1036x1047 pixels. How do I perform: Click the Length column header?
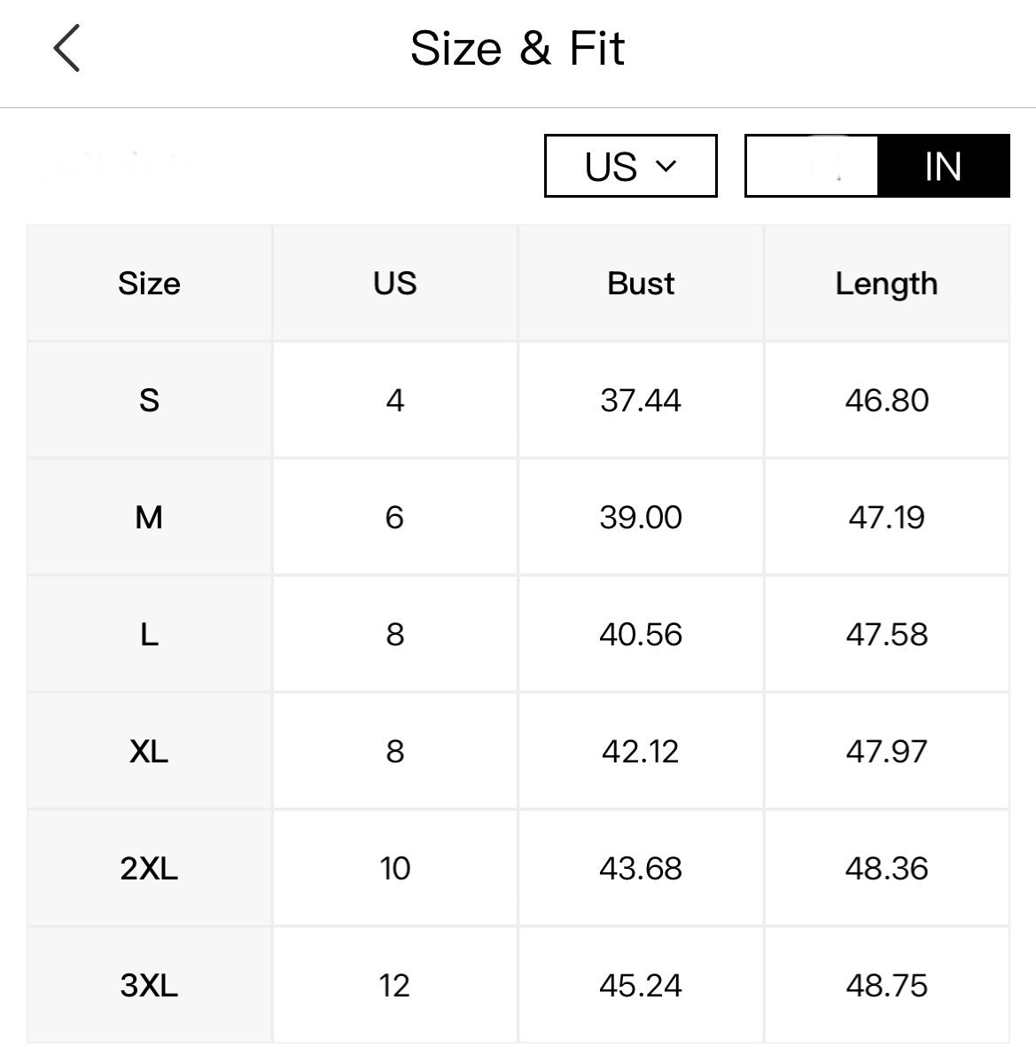click(x=886, y=284)
